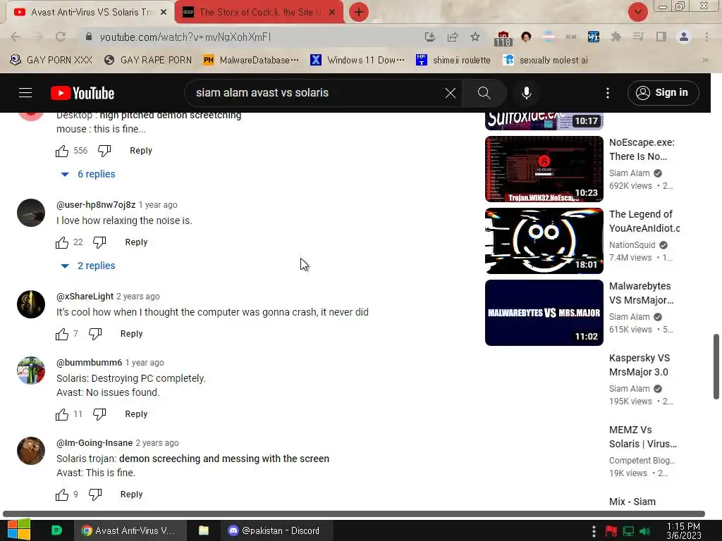This screenshot has width=722, height=541.
Task: Start voice search with the microphone
Action: [x=526, y=93]
